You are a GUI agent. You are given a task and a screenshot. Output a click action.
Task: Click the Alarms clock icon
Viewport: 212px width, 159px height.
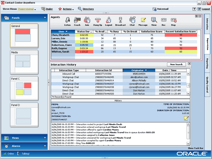click(x=6, y=146)
